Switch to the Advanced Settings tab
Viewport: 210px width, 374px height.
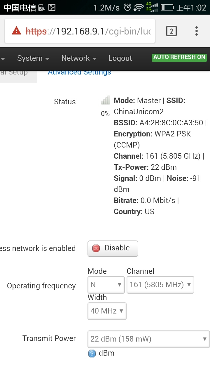coord(79,72)
